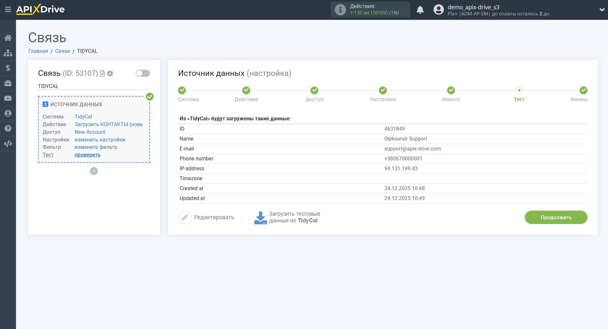Expand the account dropdown chevron
The height and width of the screenshot is (329, 608).
602,10
